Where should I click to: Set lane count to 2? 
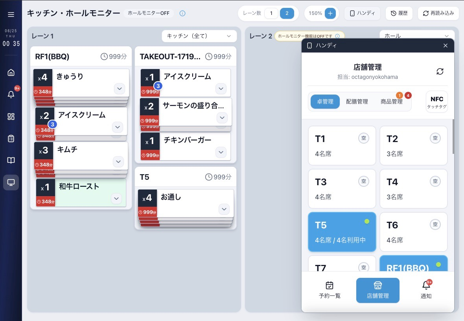click(x=287, y=13)
